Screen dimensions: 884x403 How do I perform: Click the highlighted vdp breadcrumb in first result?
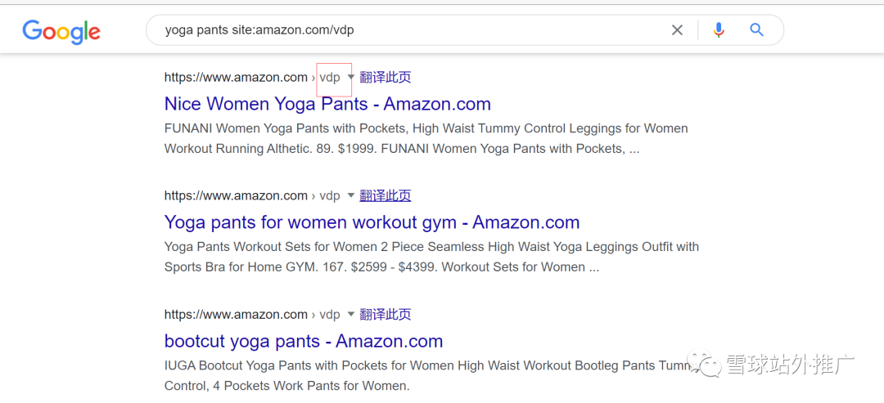(331, 78)
